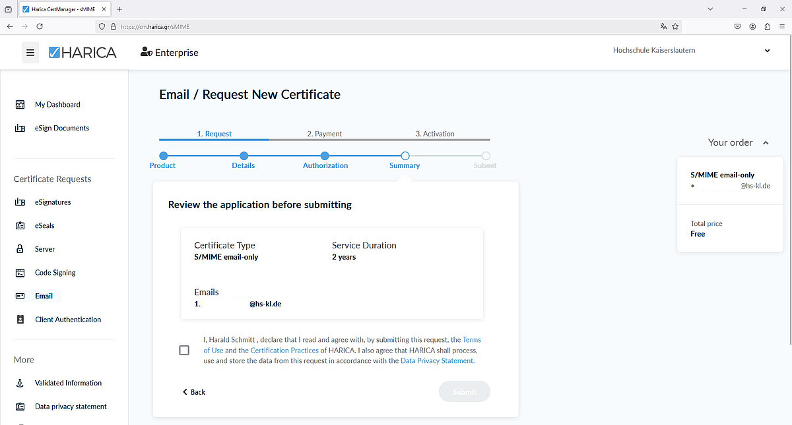The width and height of the screenshot is (792, 425).
Task: Click the translate page icon in address bar
Action: [x=663, y=26]
